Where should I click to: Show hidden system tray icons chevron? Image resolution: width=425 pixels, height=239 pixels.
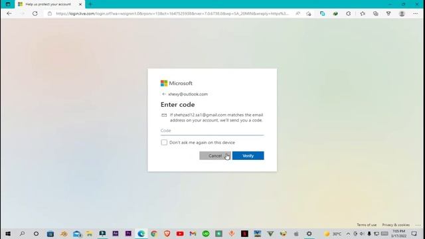(348, 234)
